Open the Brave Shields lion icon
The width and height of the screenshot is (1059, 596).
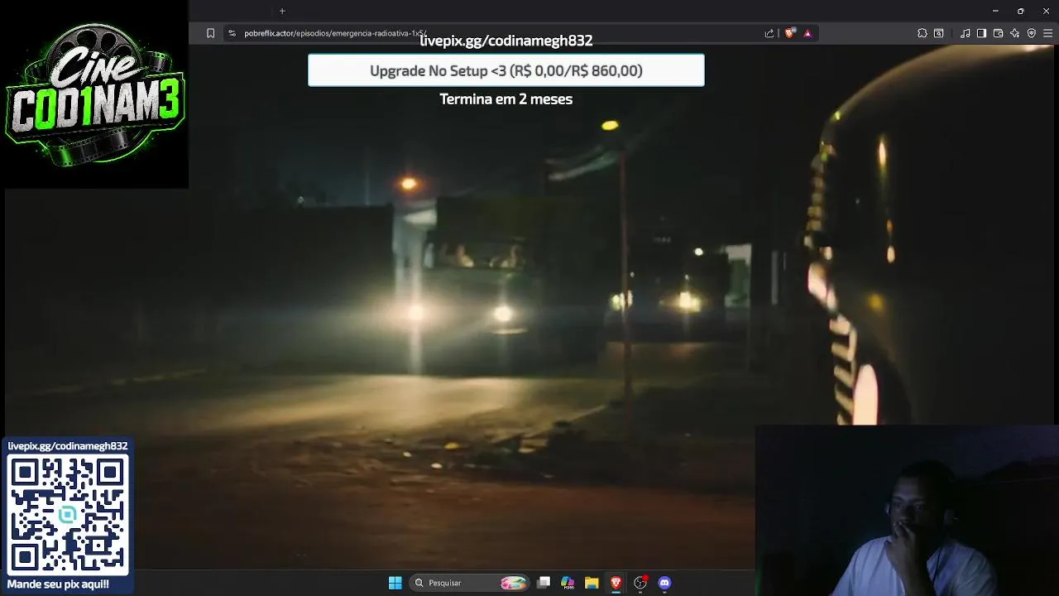(790, 33)
